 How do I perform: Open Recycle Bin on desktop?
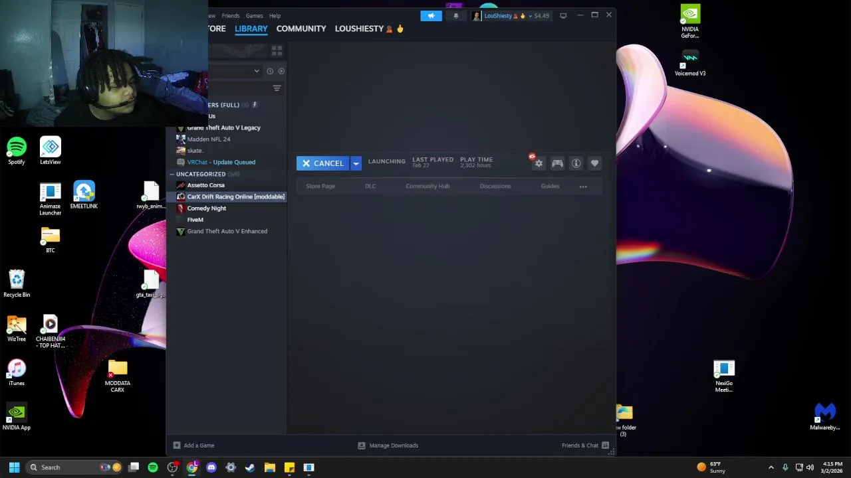pyautogui.click(x=17, y=283)
